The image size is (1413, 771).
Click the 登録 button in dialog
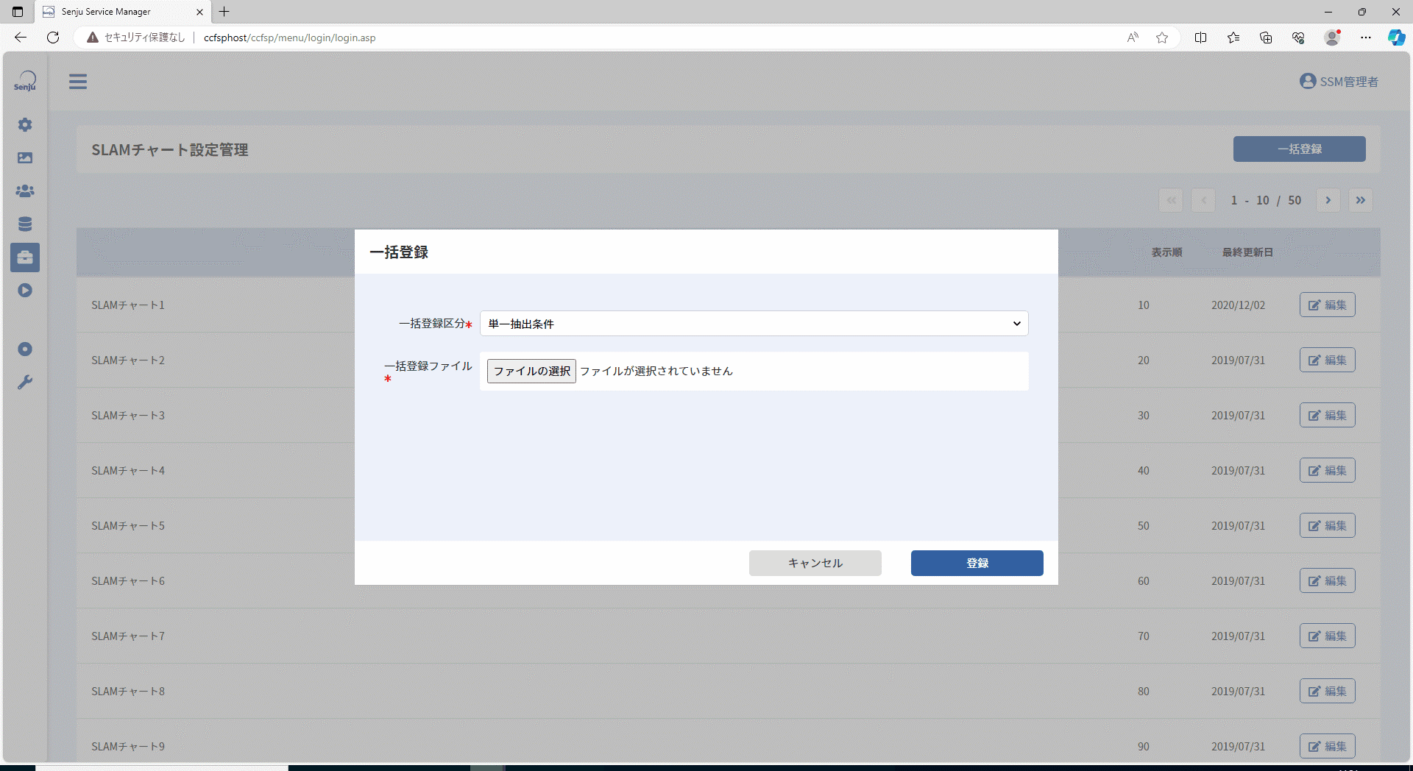[x=977, y=563]
